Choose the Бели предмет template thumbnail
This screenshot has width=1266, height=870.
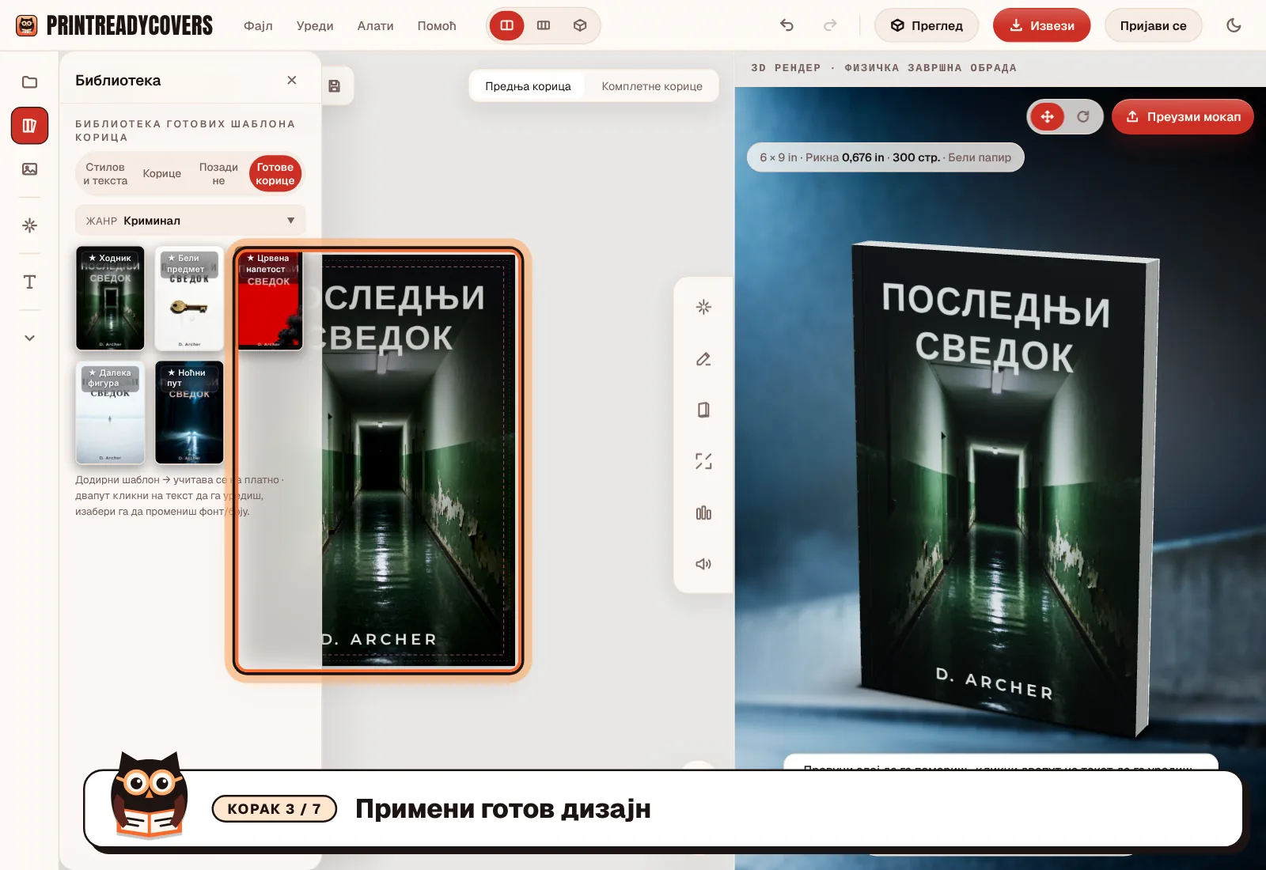tap(189, 298)
